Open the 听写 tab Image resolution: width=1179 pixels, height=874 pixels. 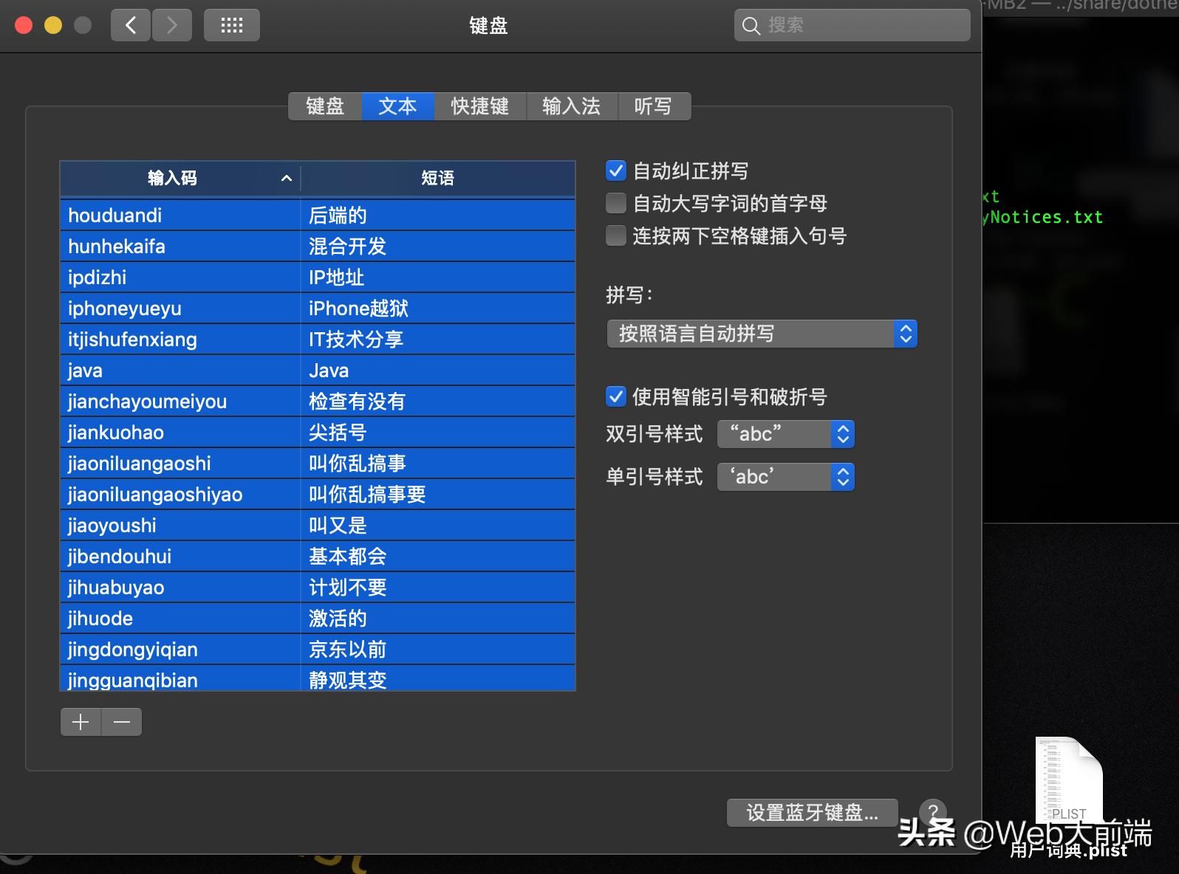click(653, 106)
